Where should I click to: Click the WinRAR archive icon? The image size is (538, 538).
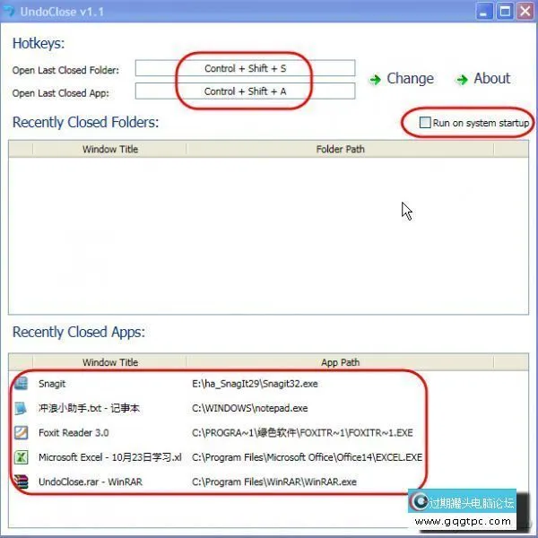(22, 482)
